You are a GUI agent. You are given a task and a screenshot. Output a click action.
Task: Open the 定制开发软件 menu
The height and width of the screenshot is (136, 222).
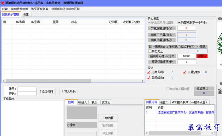pos(19,9)
